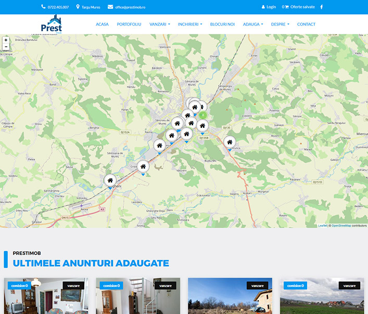The image size is (368, 314).
Task: Select the house marker near Ungheni
Action: tap(110, 180)
